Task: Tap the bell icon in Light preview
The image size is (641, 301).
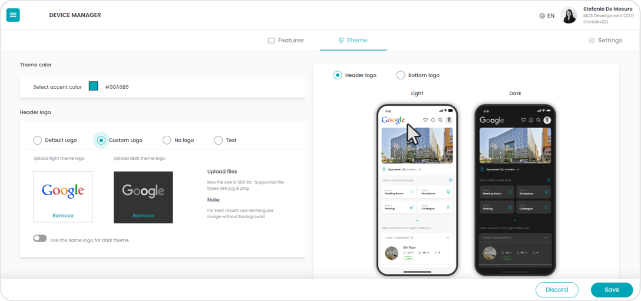Action: pyautogui.click(x=432, y=120)
